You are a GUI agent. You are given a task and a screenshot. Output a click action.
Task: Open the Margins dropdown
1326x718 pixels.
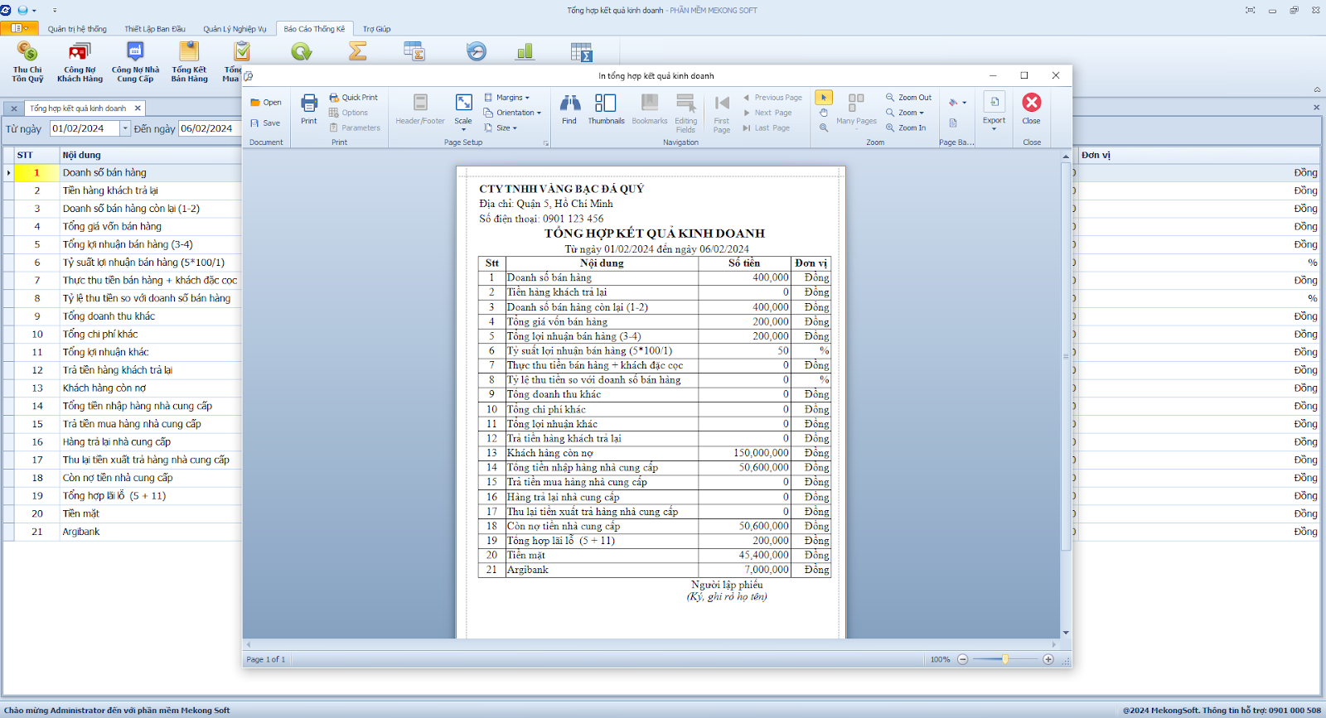[506, 97]
